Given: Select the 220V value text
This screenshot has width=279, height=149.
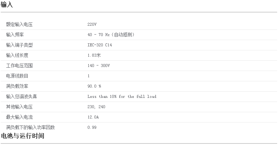Looking at the screenshot, I should pos(92,24).
